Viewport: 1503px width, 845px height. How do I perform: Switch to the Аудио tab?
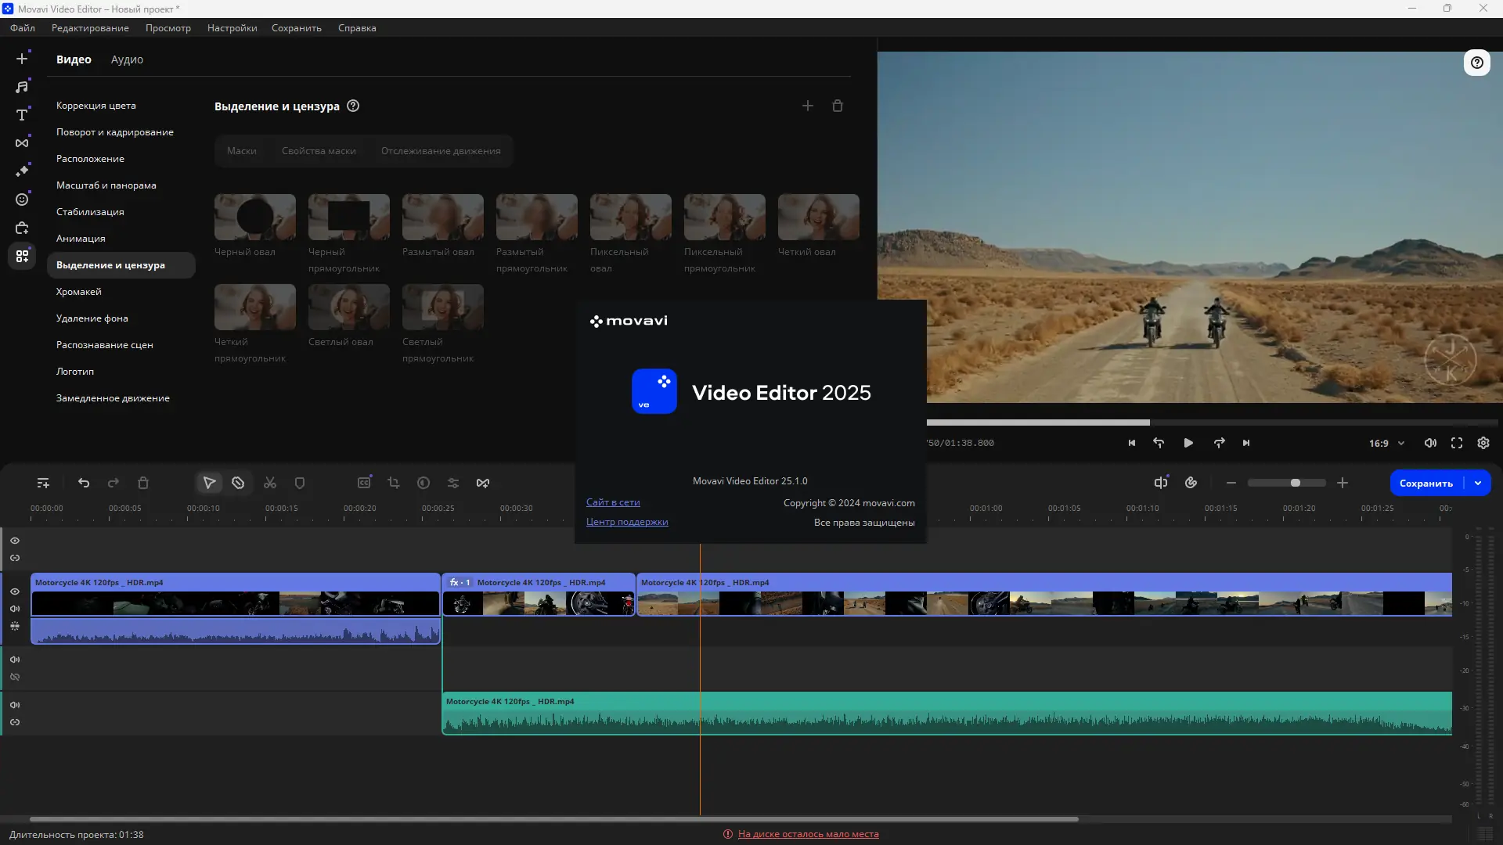[127, 59]
